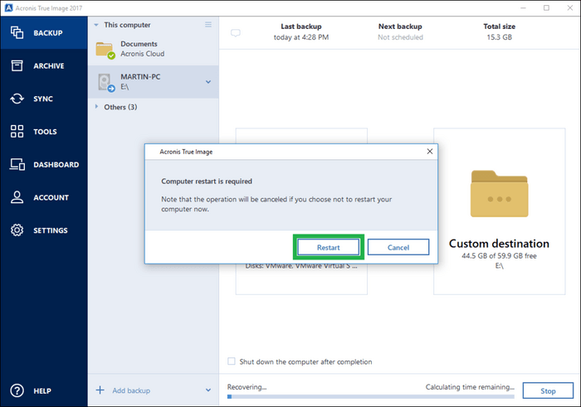
Task: Click the Custom destination heading
Action: pyautogui.click(x=499, y=244)
